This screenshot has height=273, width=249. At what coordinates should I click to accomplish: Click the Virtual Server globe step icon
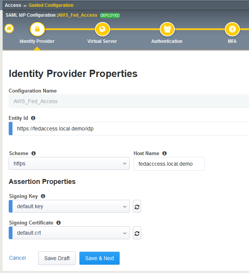[x=102, y=29]
